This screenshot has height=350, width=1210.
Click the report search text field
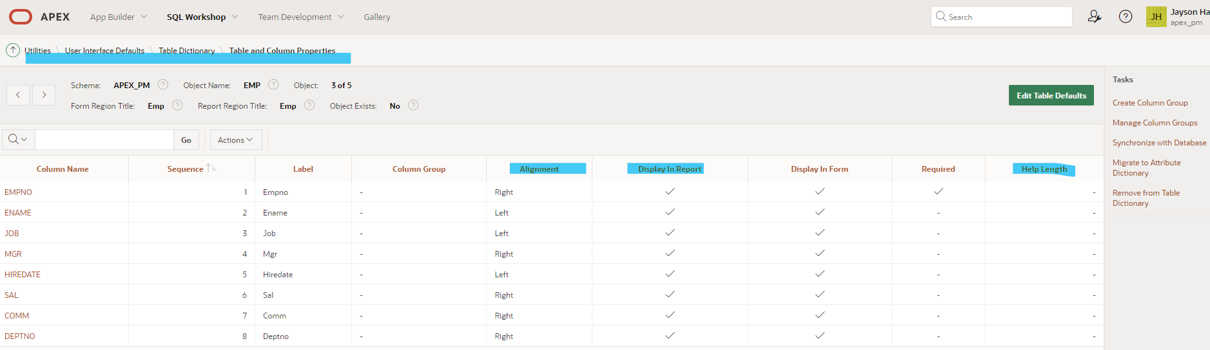(x=104, y=140)
